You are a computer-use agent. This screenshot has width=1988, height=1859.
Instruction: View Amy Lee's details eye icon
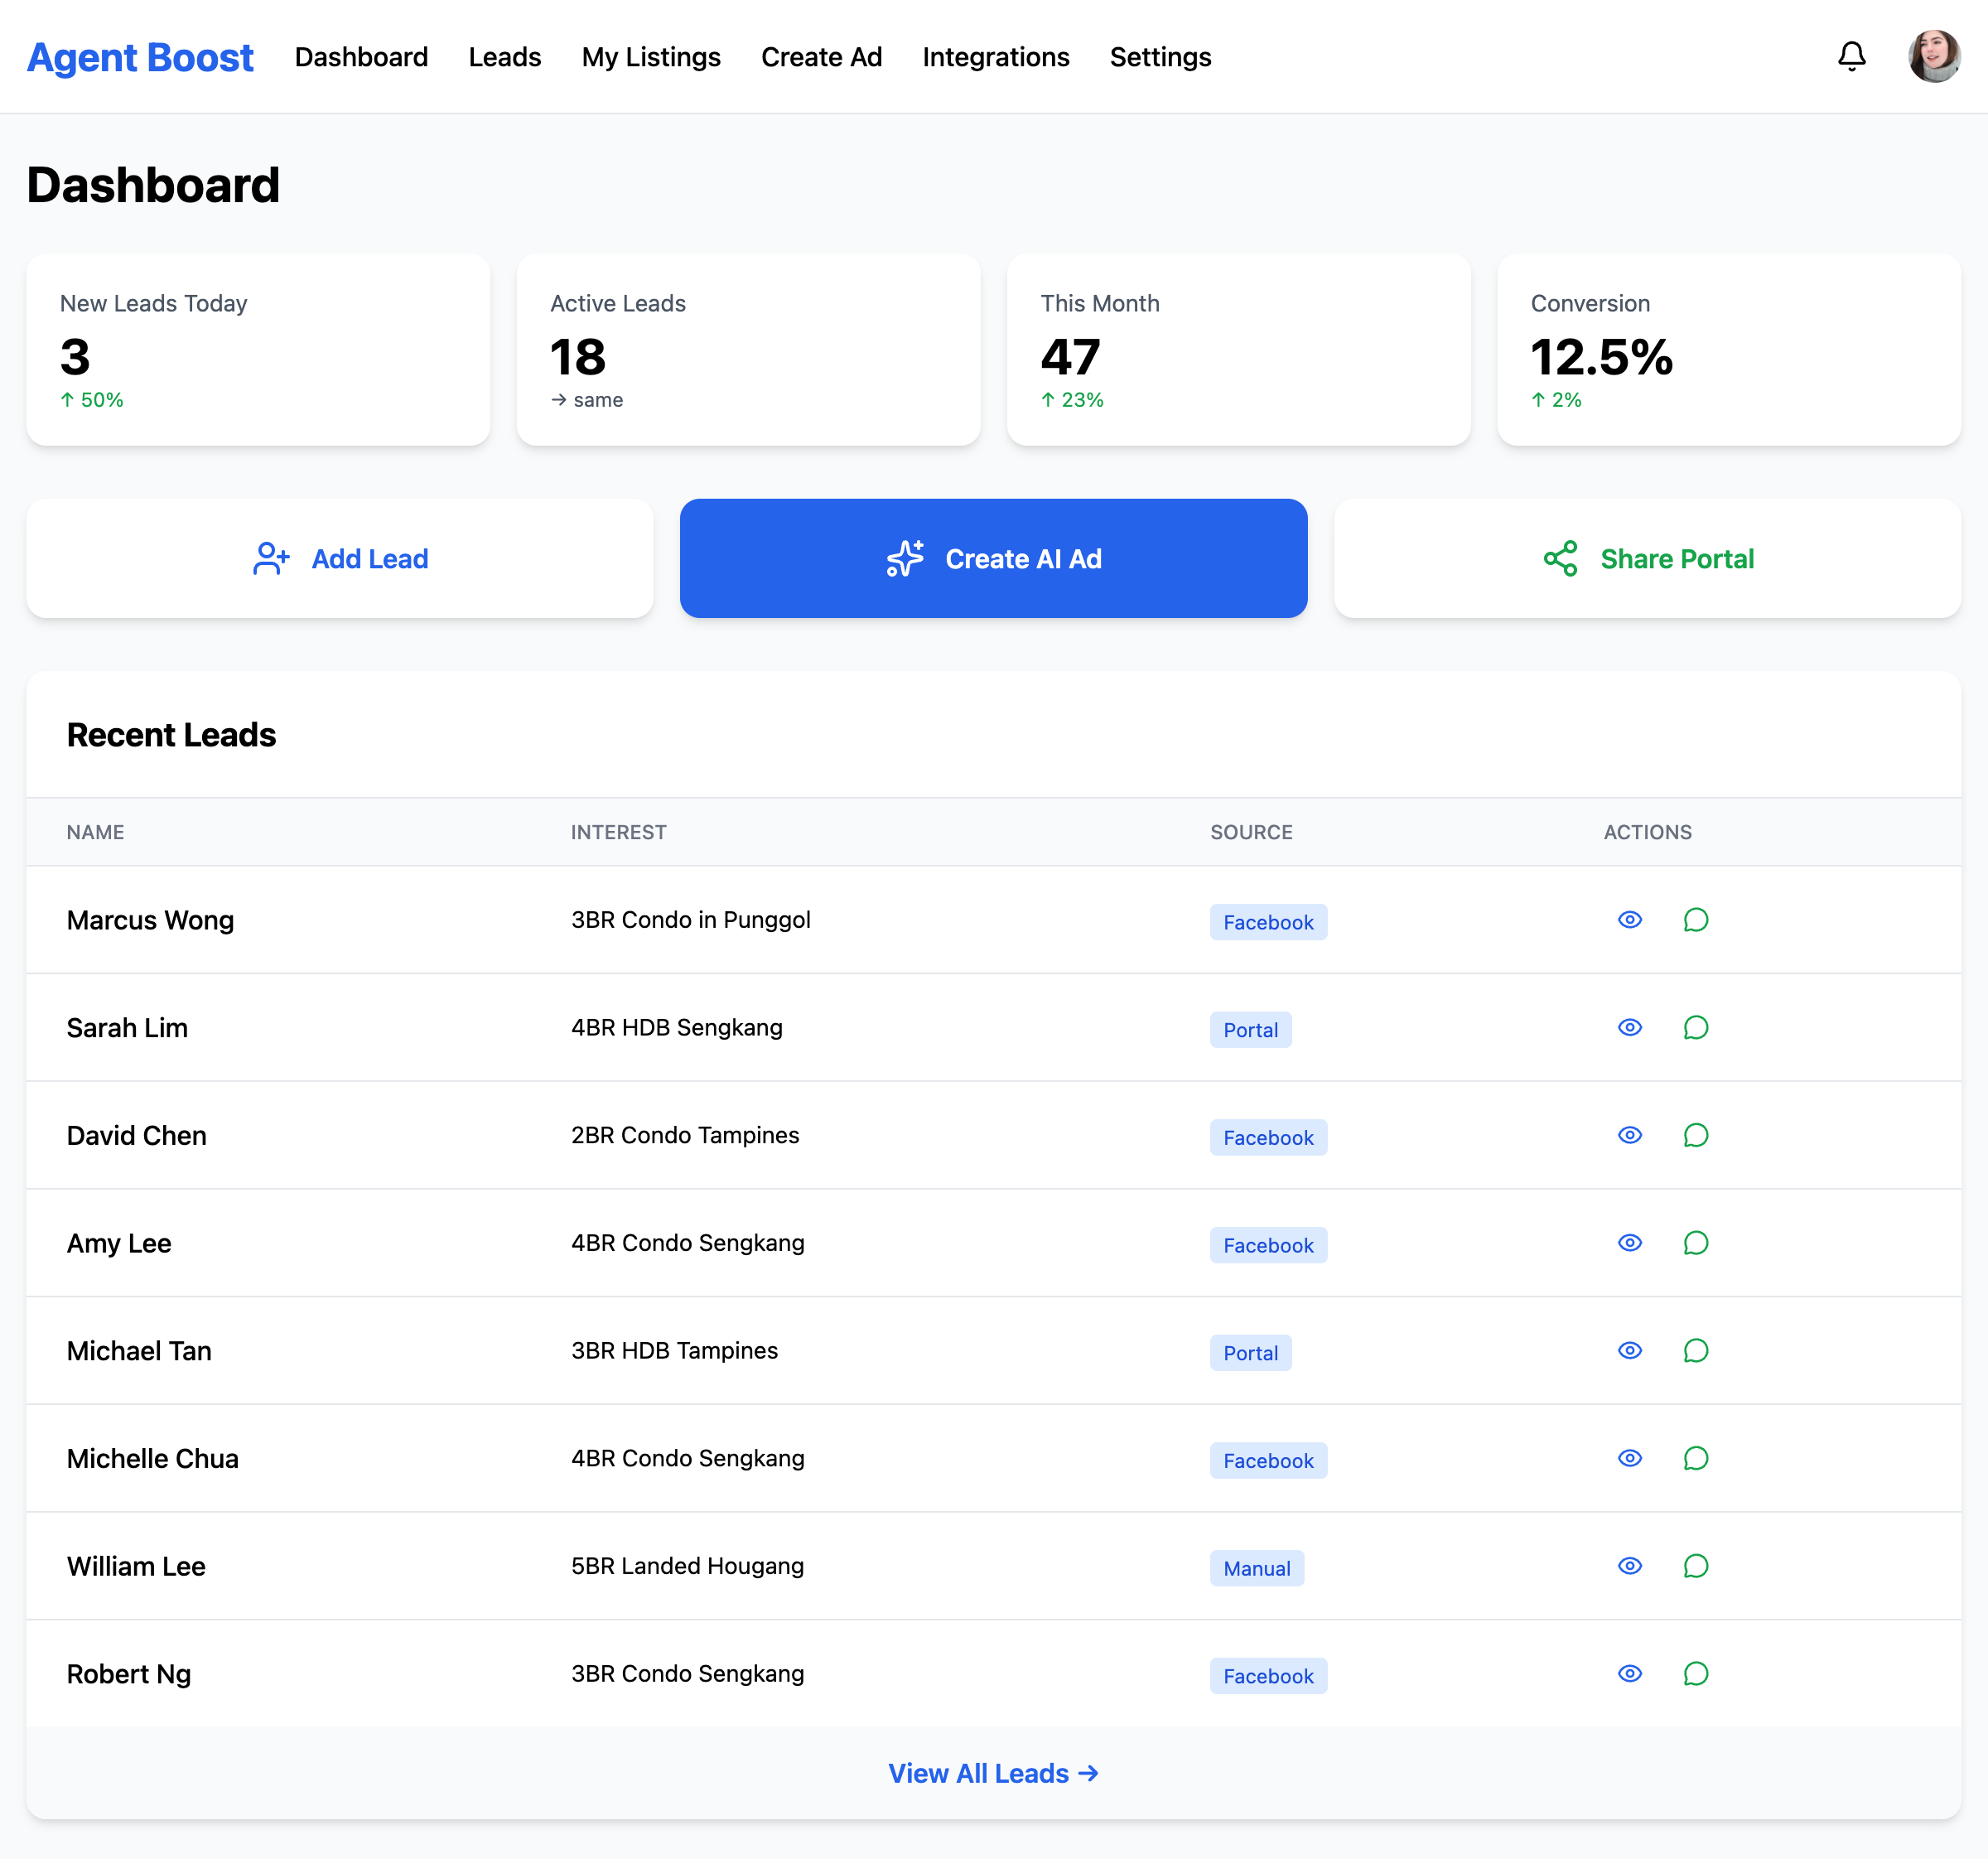pyautogui.click(x=1629, y=1243)
